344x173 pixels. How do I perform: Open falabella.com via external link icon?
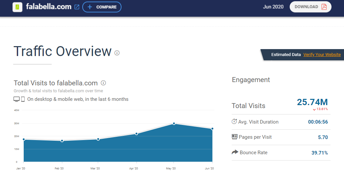77,7
